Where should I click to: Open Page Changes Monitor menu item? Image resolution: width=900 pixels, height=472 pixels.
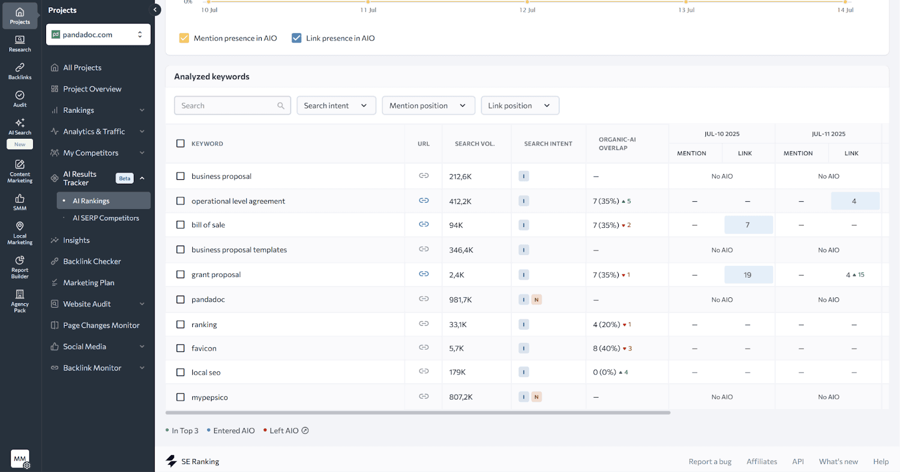tap(101, 325)
